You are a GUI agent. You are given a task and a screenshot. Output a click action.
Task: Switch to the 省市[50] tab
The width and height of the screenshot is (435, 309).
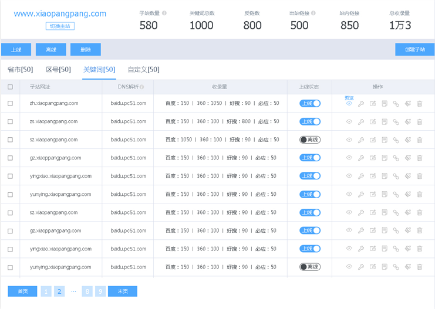click(20, 70)
